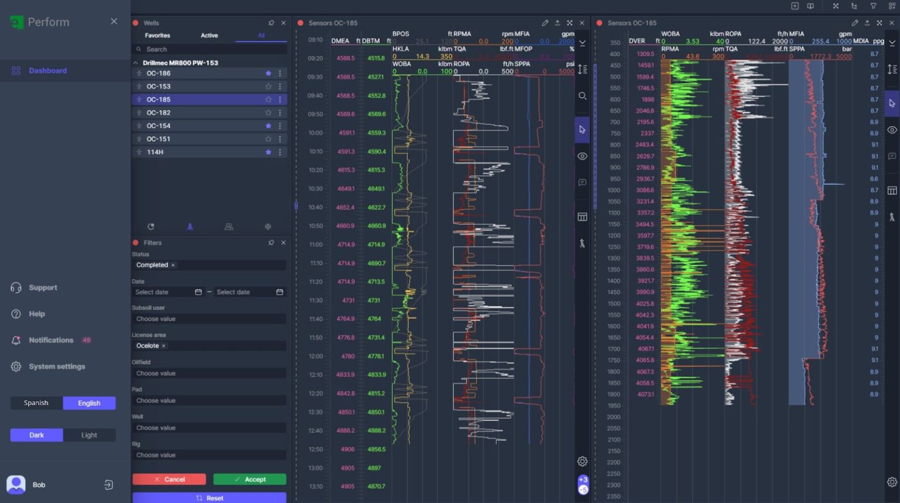The height and width of the screenshot is (503, 900).
Task: Click the magnifier zoom icon in left sensor toolbar
Action: point(582,95)
